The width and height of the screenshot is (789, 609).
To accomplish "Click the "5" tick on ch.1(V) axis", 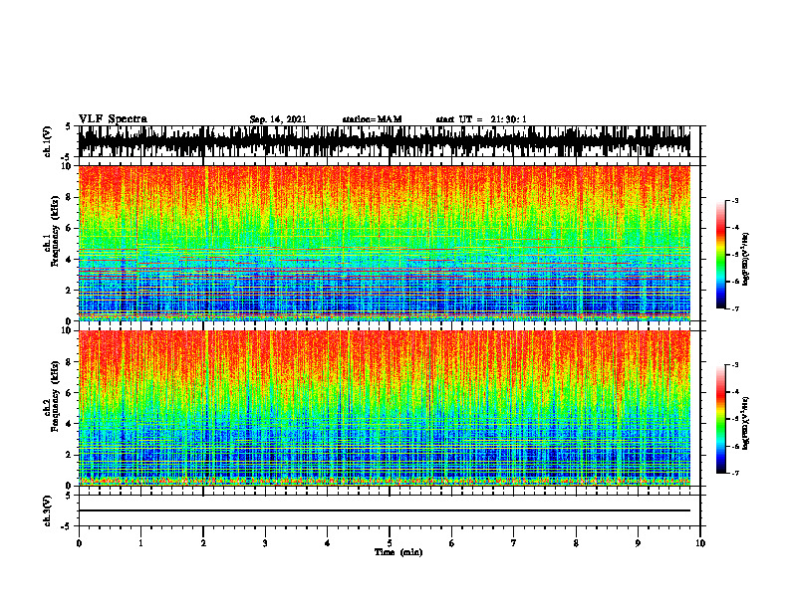I will [70, 126].
